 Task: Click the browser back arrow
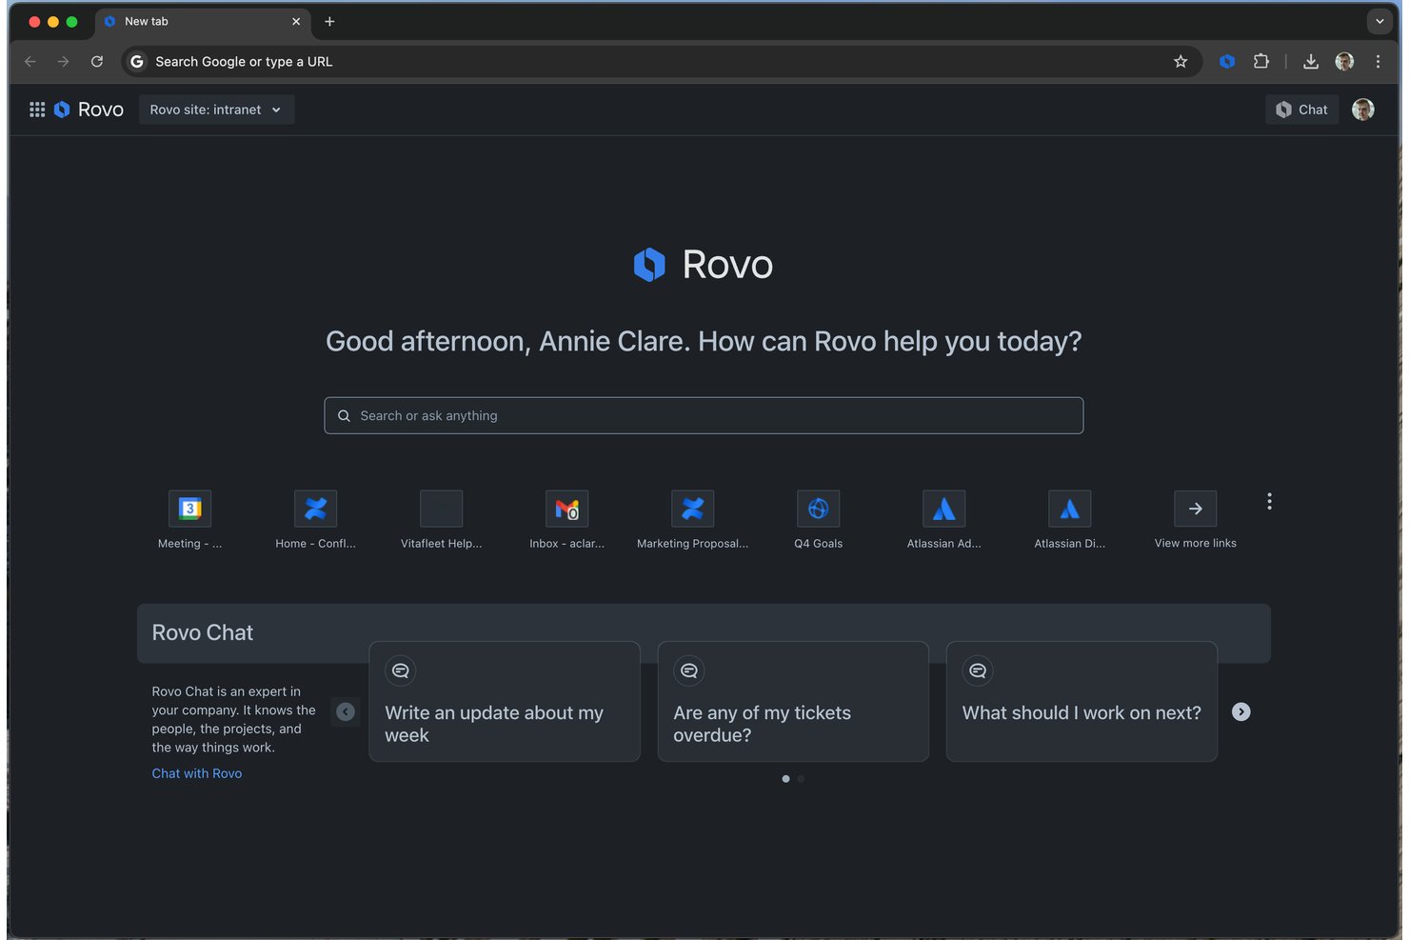[x=30, y=61]
